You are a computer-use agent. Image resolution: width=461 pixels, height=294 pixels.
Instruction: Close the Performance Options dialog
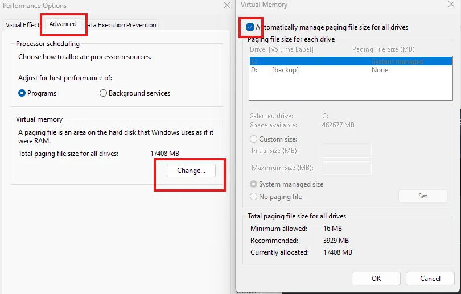[227, 5]
